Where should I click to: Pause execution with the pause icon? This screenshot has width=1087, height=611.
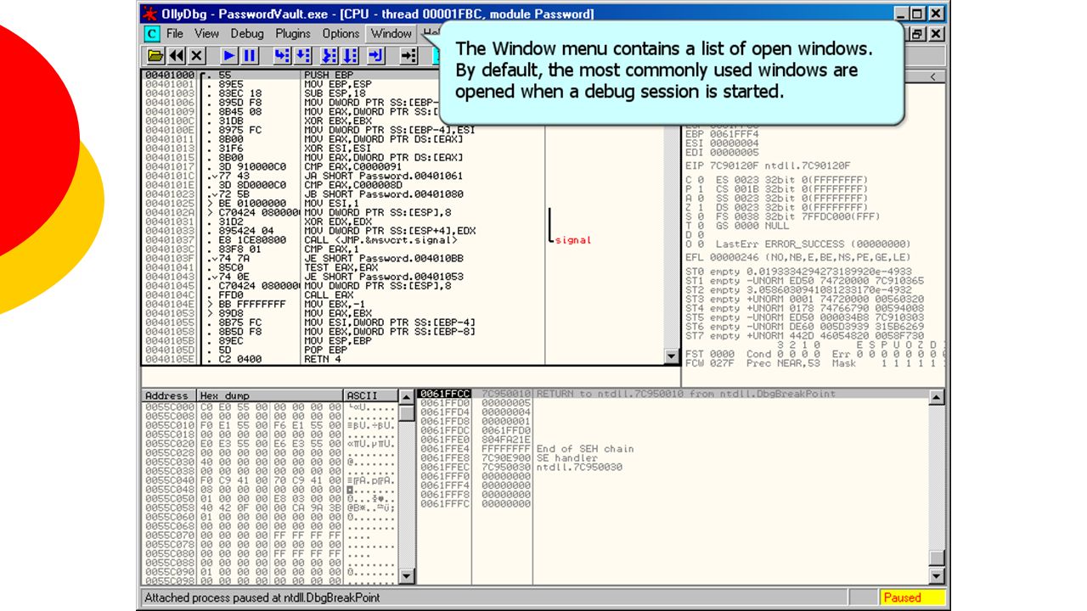click(250, 55)
